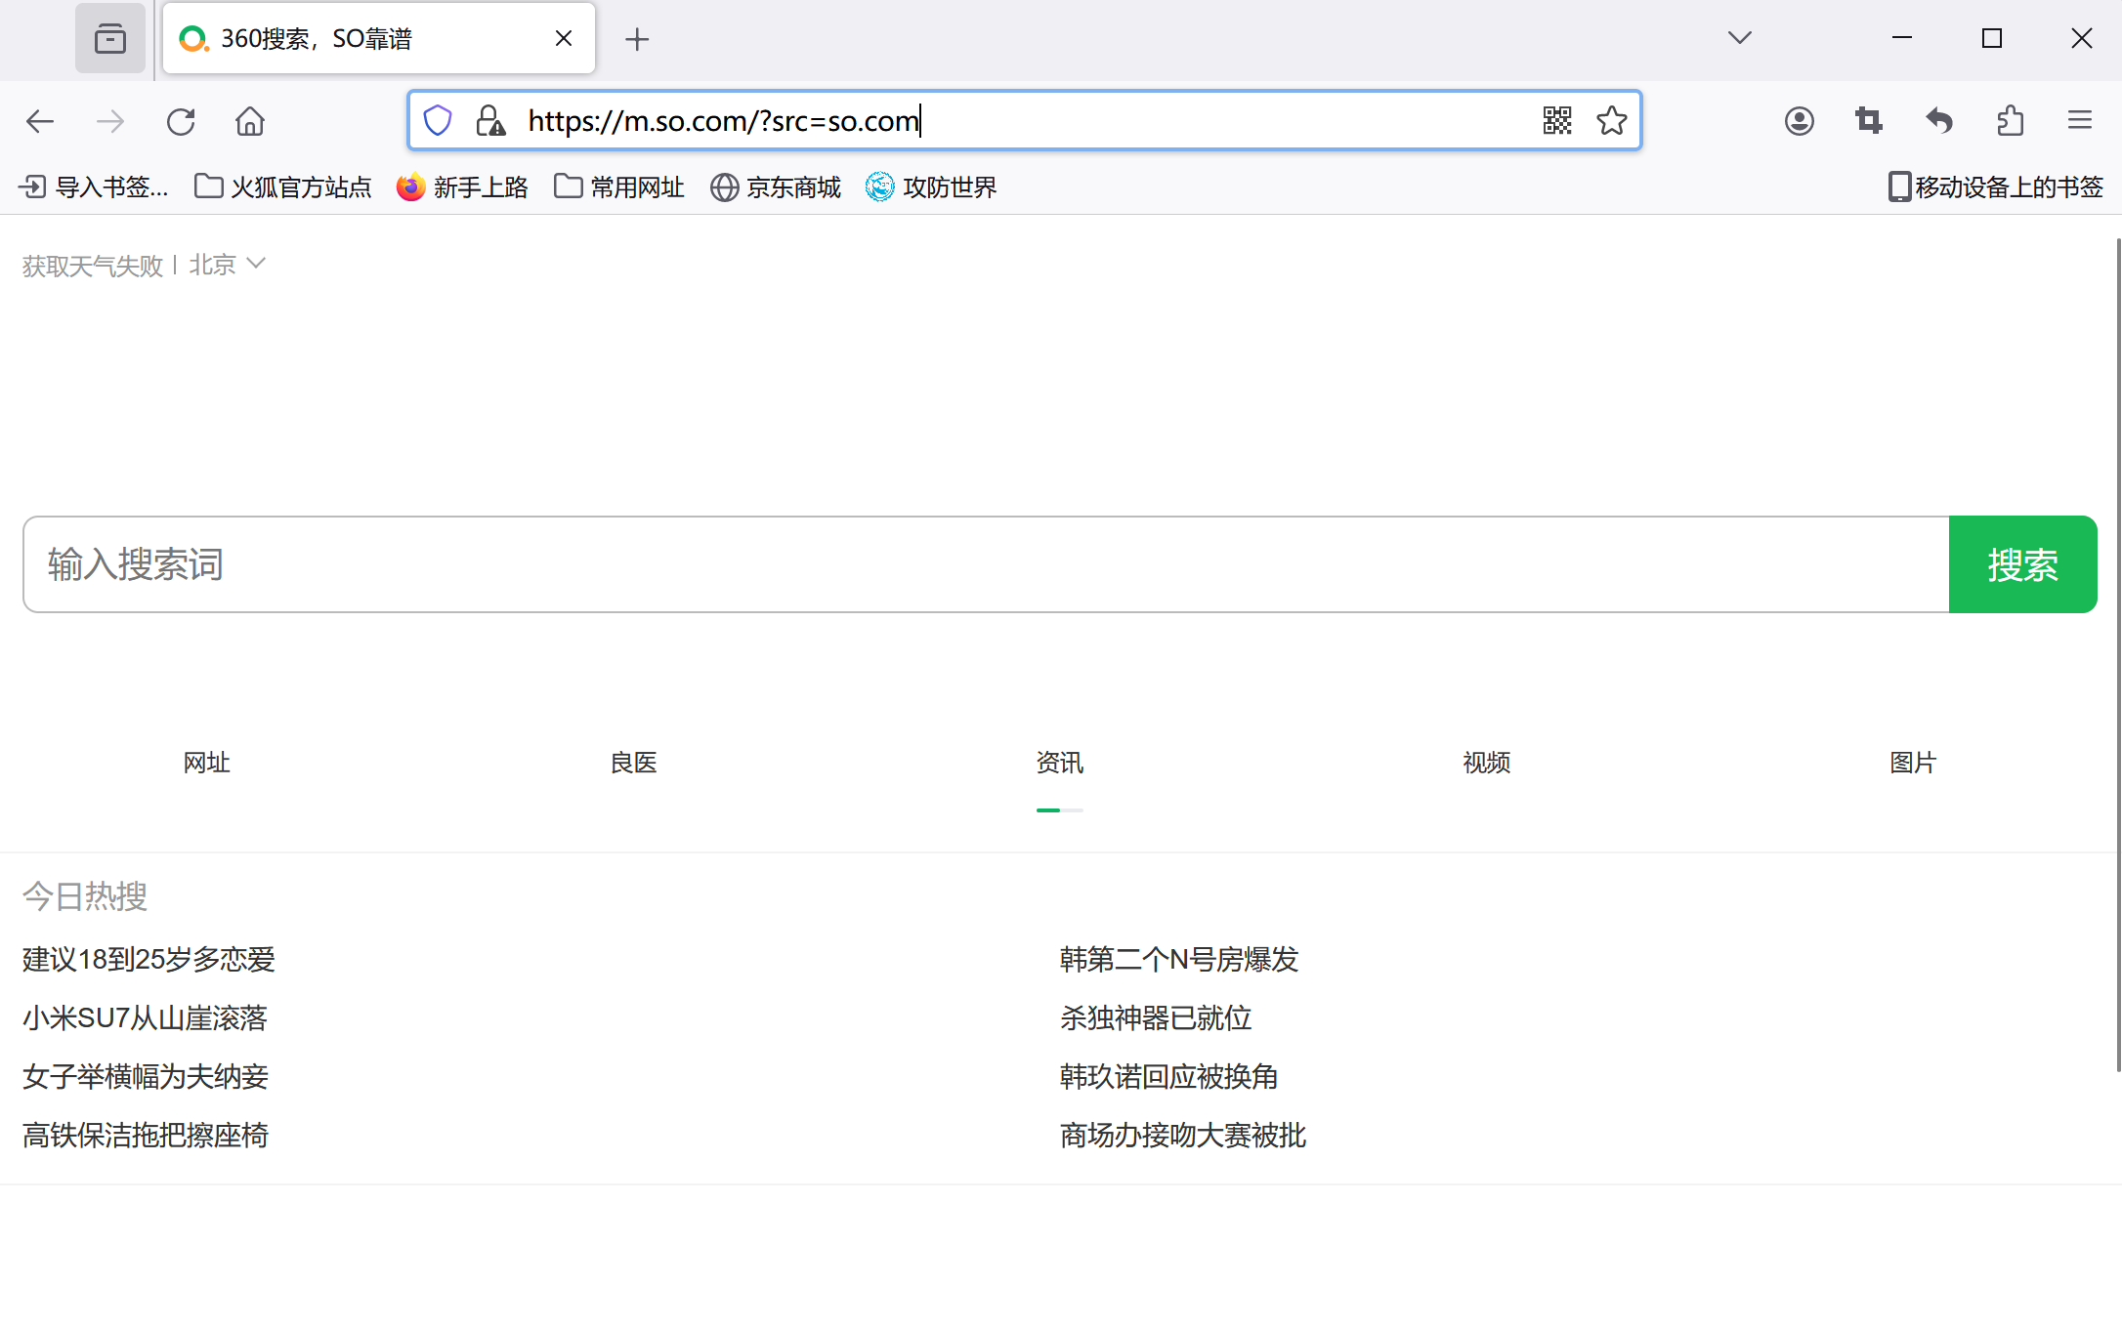The image size is (2122, 1327).
Task: Open the hamburger application menu
Action: point(2080,121)
